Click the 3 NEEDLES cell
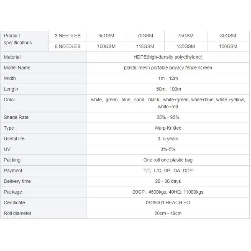This screenshot has height=251, width=251. tap(67, 36)
